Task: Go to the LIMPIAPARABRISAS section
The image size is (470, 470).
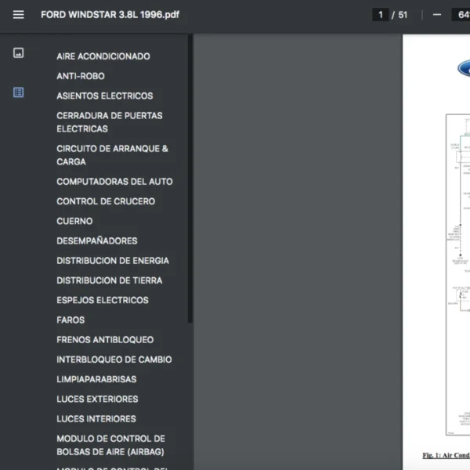Action: tap(96, 379)
